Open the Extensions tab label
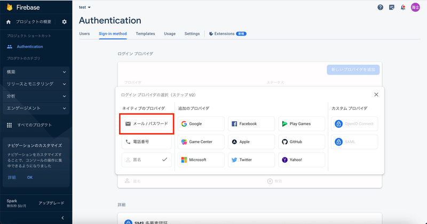 (x=224, y=34)
